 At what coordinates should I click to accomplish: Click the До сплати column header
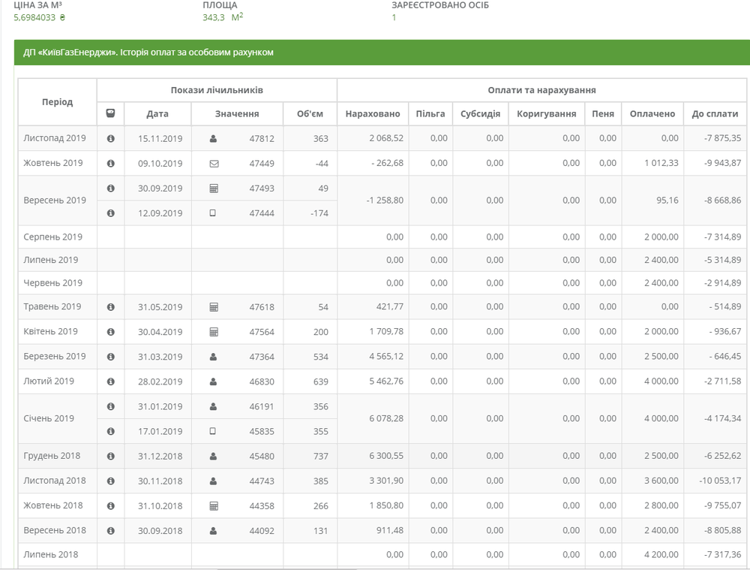coord(715,114)
